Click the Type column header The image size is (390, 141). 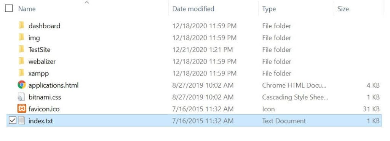click(269, 9)
